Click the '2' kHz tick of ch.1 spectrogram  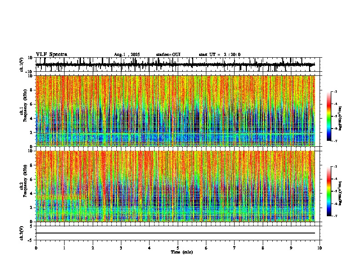click(31, 133)
